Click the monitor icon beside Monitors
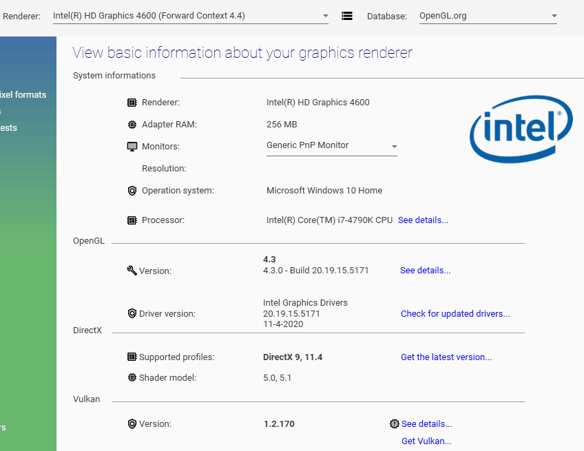Viewport: 584px width, 451px height. [132, 147]
